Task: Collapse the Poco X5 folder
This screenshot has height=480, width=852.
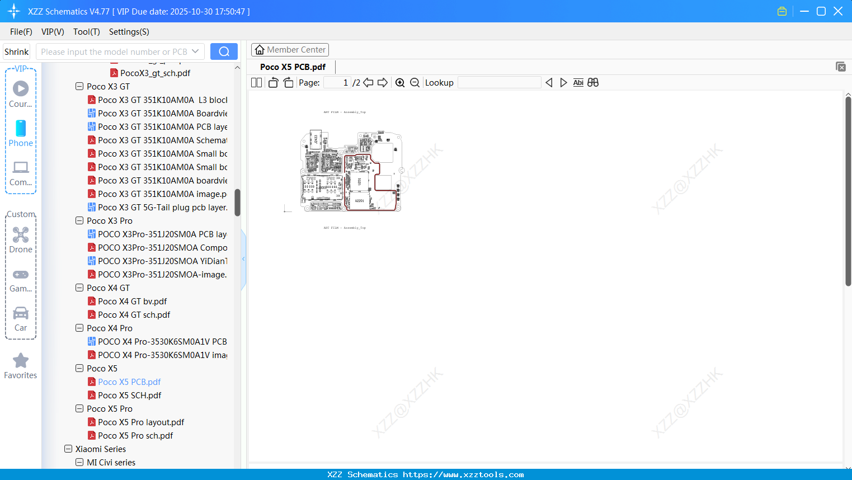Action: [79, 369]
